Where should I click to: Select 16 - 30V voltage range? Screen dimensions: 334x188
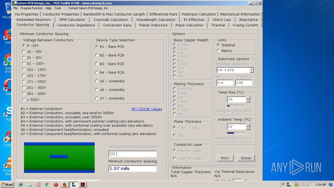click(x=32, y=52)
